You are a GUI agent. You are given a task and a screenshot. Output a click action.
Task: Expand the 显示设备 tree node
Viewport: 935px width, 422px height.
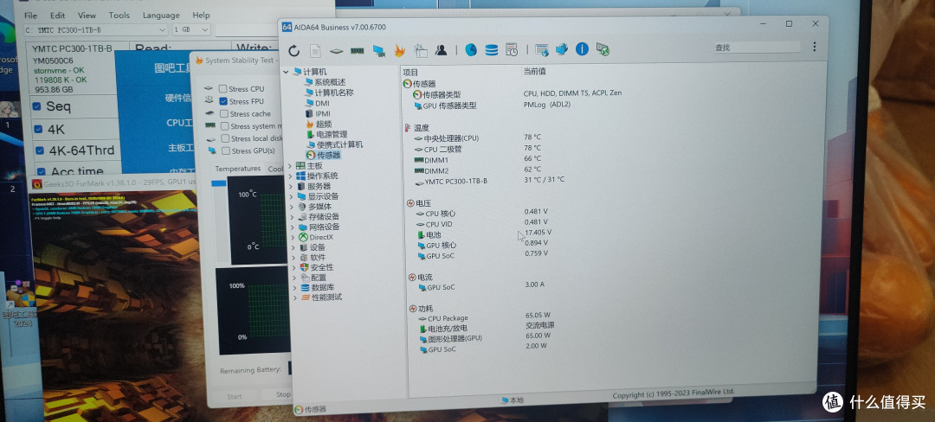pos(291,196)
